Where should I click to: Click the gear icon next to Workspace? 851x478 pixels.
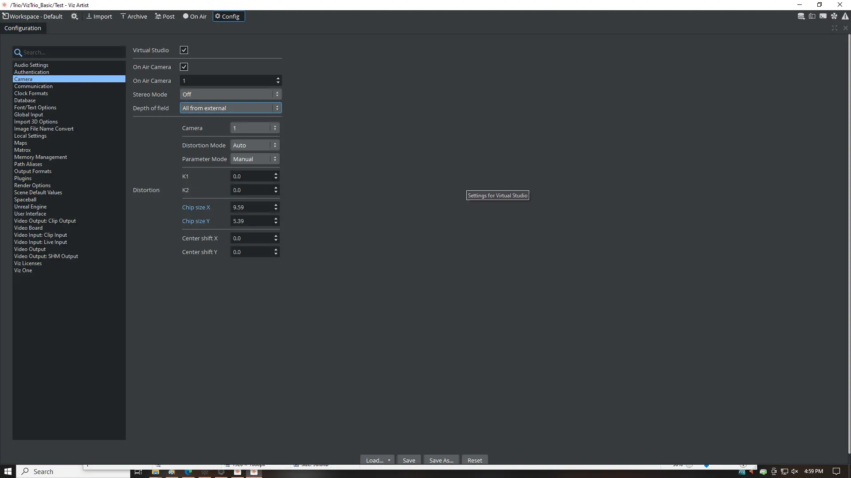click(x=74, y=16)
